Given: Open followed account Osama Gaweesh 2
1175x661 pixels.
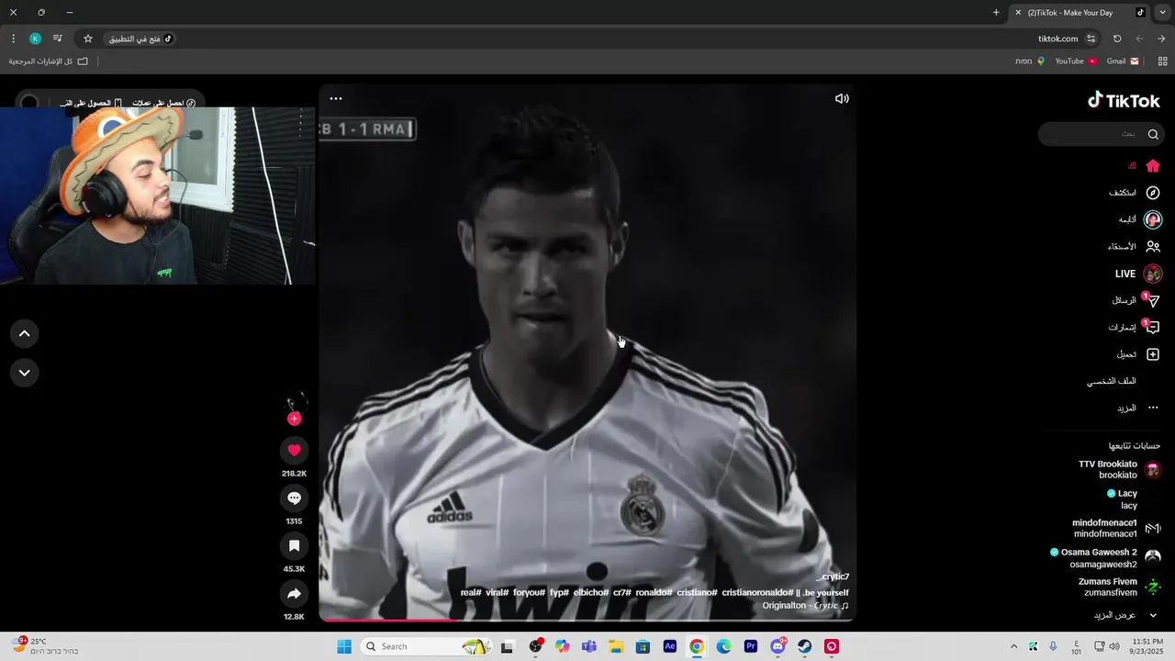Looking at the screenshot, I should (x=1106, y=557).
